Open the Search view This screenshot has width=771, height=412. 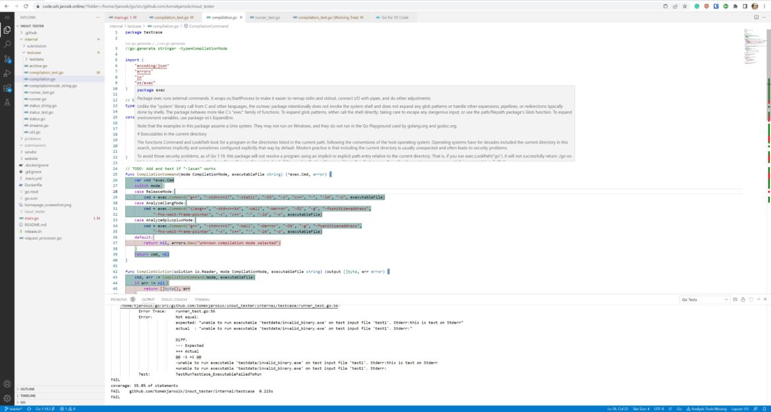[x=7, y=43]
